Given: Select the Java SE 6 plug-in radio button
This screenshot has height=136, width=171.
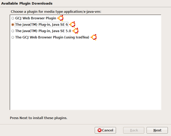Looking at the screenshot, I should 13,25.
